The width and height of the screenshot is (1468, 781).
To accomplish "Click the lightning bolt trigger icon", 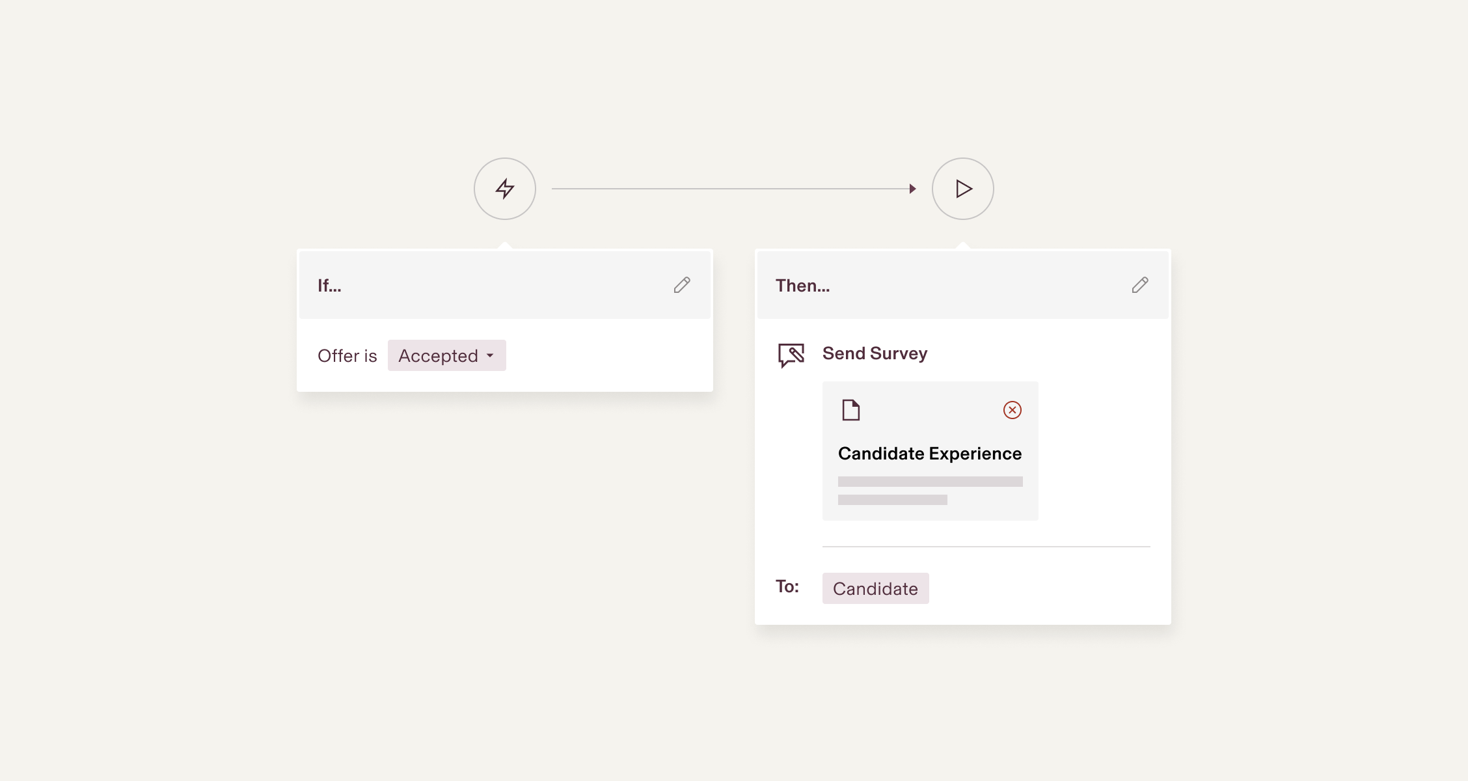I will pyautogui.click(x=504, y=189).
